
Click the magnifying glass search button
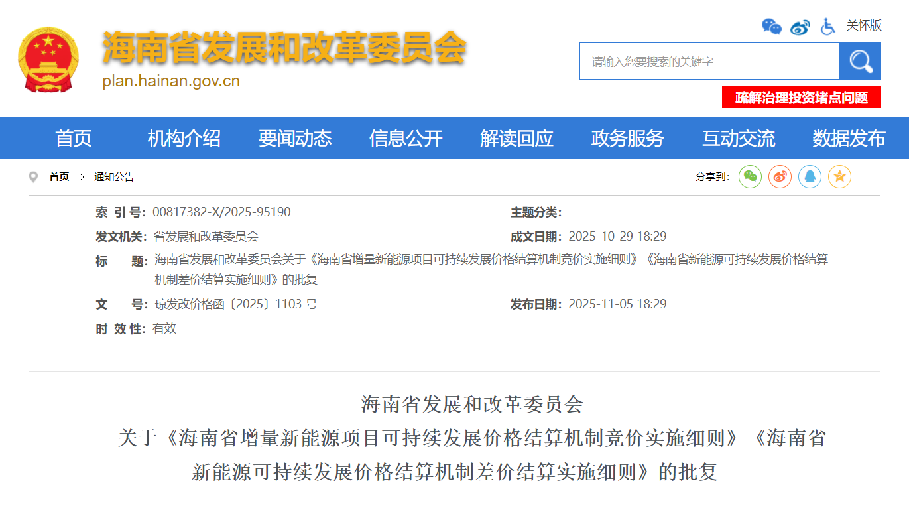tap(860, 62)
